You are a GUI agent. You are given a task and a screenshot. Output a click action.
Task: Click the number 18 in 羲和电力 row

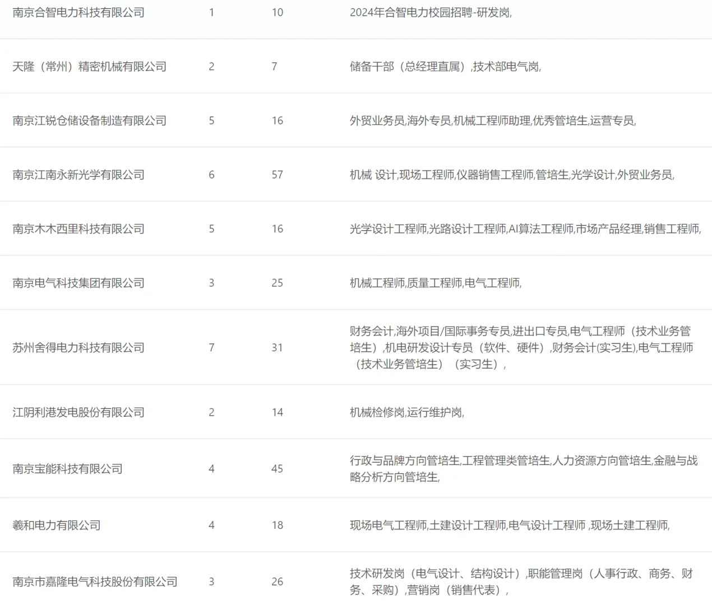tap(278, 525)
